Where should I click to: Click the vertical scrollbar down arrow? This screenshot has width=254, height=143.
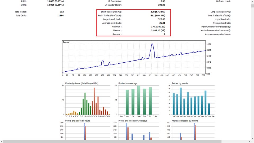(252, 138)
